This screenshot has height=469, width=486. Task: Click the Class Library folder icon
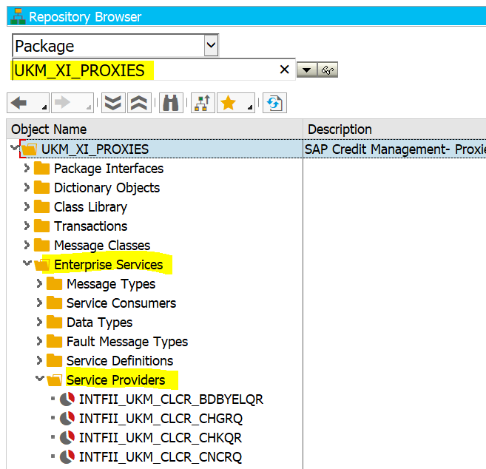click(42, 206)
